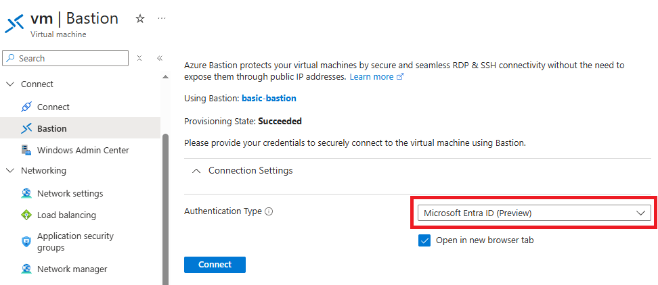The height and width of the screenshot is (285, 658).
Task: Collapse the Connect group in sidebar
Action: tap(10, 84)
